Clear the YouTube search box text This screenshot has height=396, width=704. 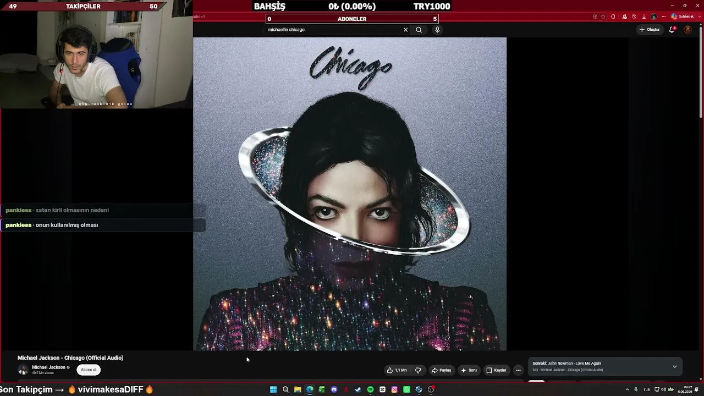405,30
